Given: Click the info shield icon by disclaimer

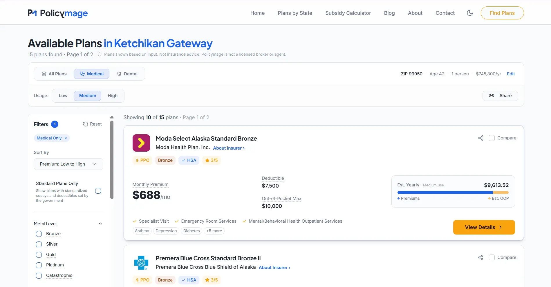Looking at the screenshot, I should (x=100, y=55).
